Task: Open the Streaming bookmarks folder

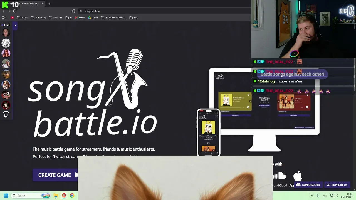Action: [38, 17]
